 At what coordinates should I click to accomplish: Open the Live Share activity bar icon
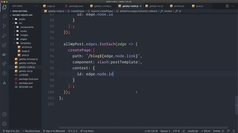(4, 64)
